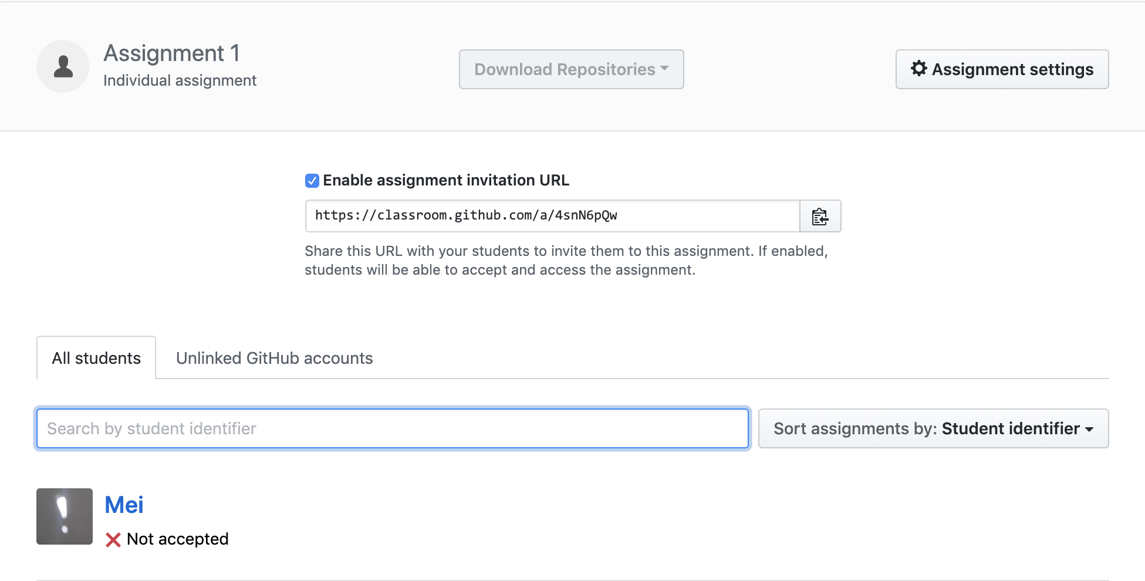Open Assignment settings
Screen dimensions: 1145x581
pos(1001,69)
